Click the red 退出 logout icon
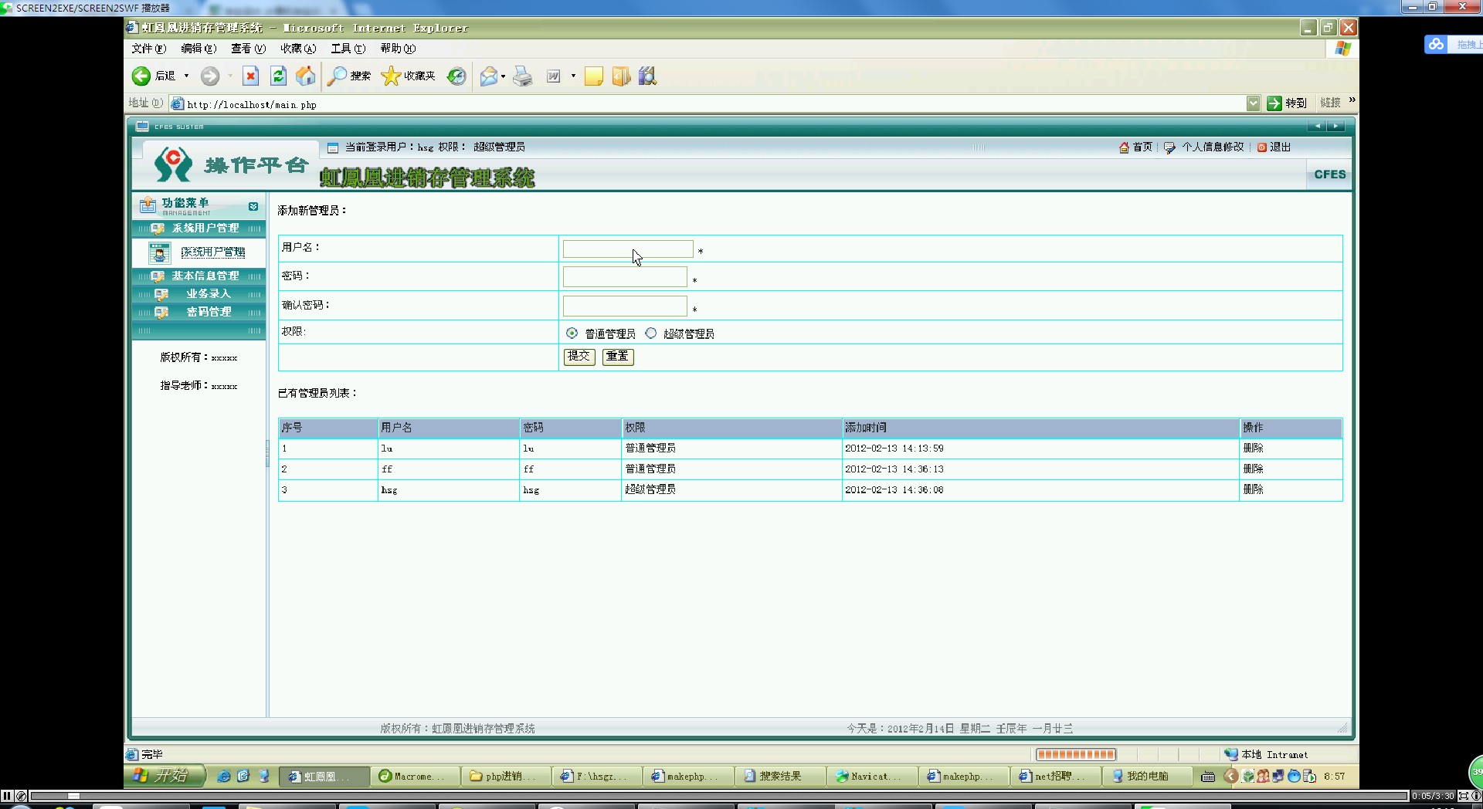1483x809 pixels. pyautogui.click(x=1262, y=147)
